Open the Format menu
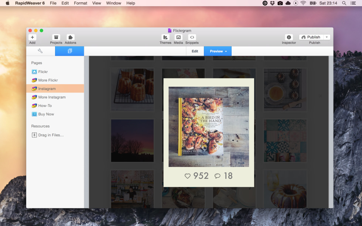This screenshot has height=226, width=362. (81, 3)
